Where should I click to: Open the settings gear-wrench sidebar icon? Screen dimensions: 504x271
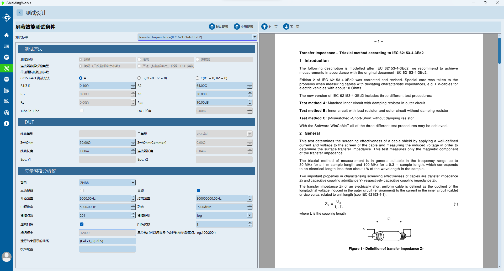point(7,112)
